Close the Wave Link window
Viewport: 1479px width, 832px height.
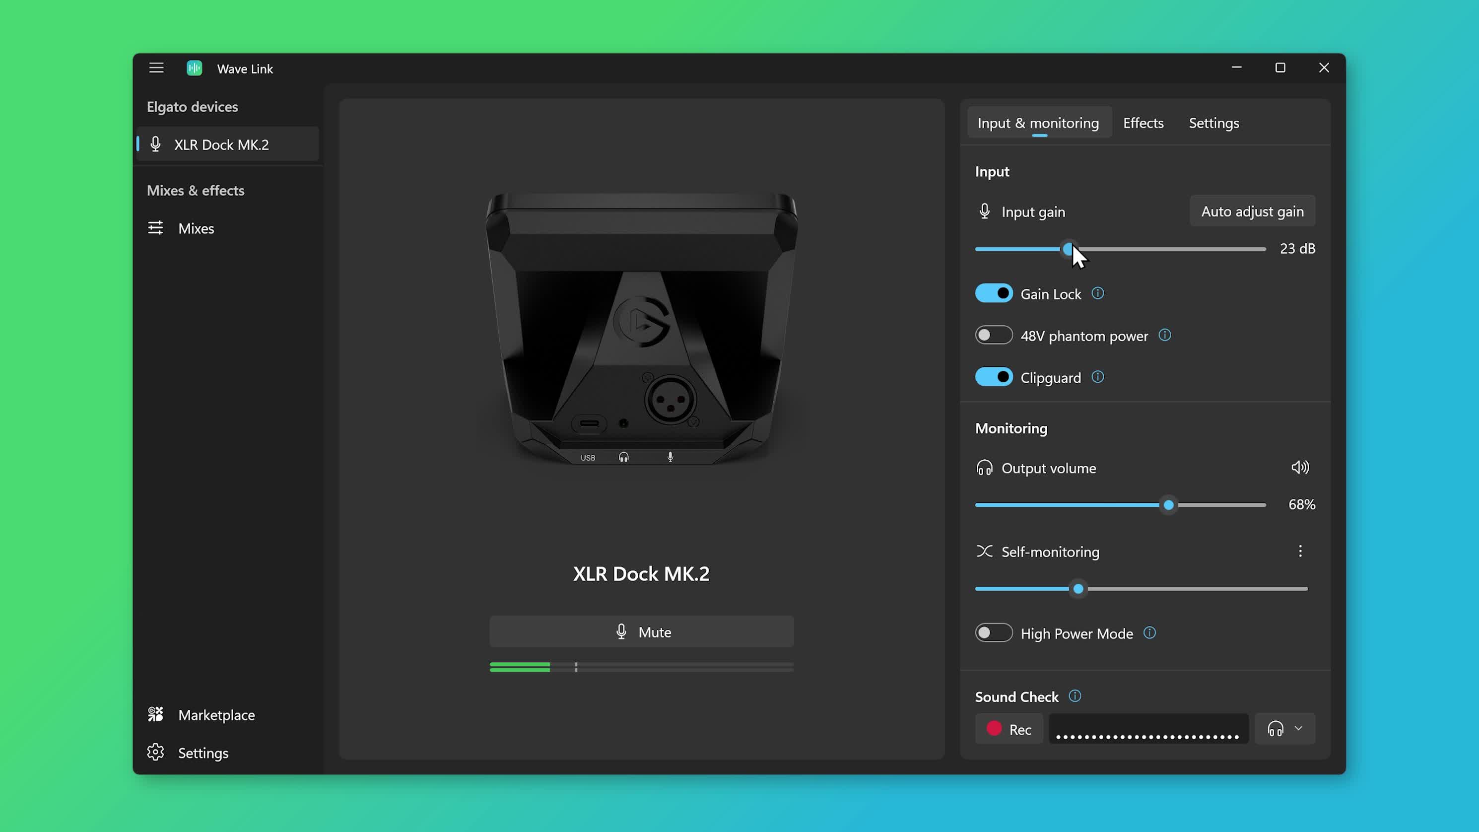pyautogui.click(x=1324, y=68)
